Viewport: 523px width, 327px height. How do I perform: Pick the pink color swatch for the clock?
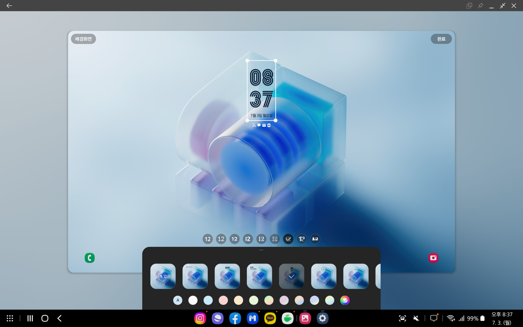223,300
